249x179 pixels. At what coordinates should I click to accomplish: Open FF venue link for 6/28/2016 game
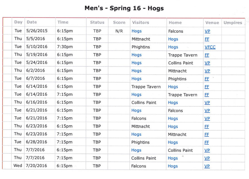(206, 143)
